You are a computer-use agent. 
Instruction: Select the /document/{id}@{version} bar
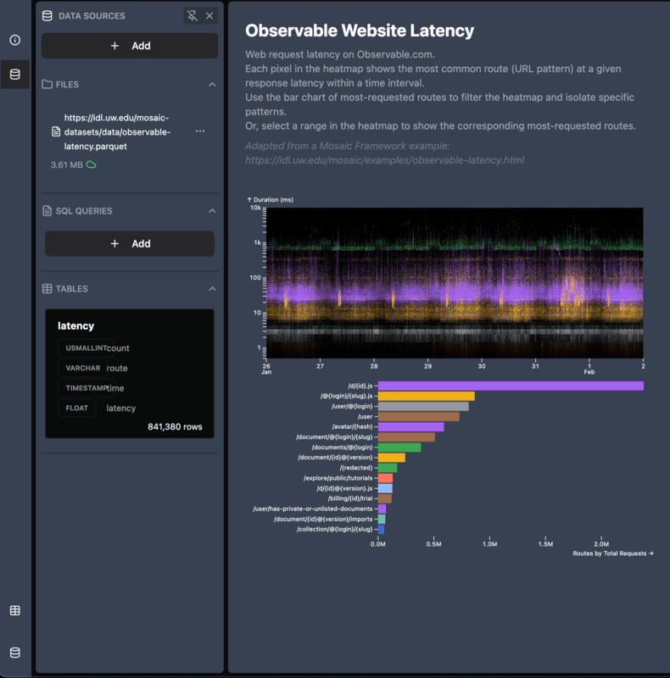[x=392, y=458]
